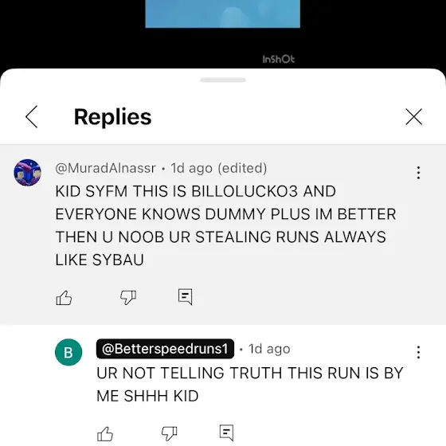Screen dimensions: 446x446
Task: Open the @MuradAlnassr profile avatar
Action: tap(27, 172)
